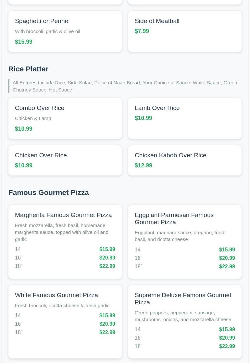250x363 pixels.
Task: Choose Lamb Over Rice entree
Action: click(157, 108)
